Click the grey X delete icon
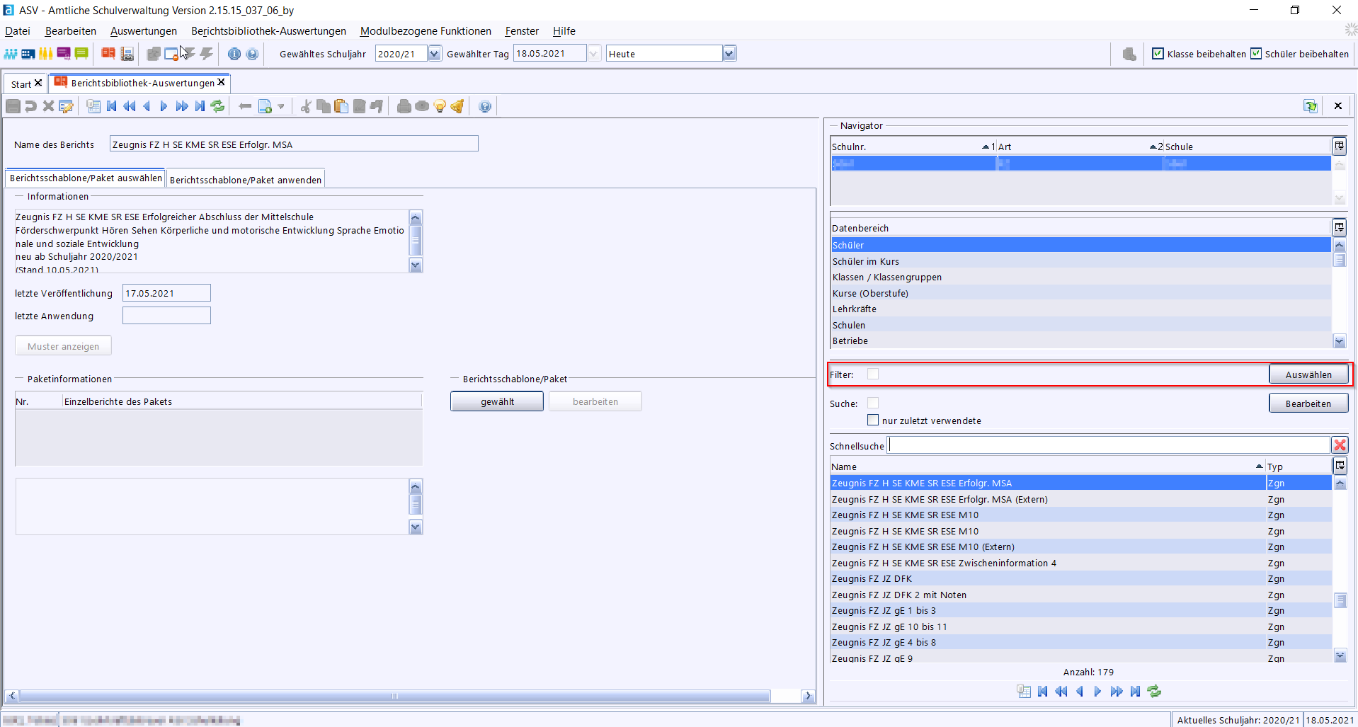1358x727 pixels. pos(48,106)
